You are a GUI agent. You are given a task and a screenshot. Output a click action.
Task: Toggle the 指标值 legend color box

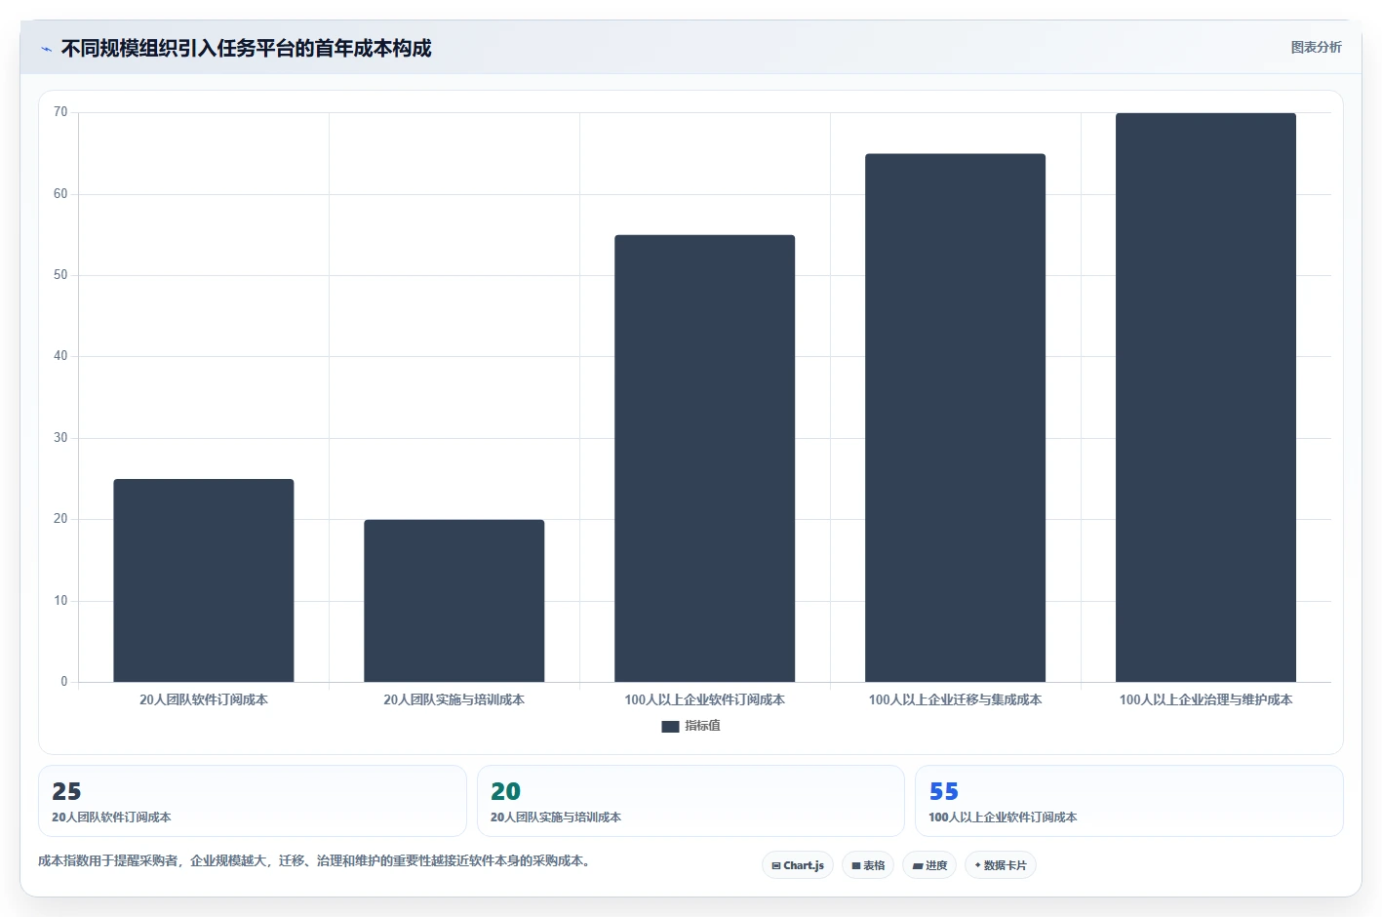point(670,726)
